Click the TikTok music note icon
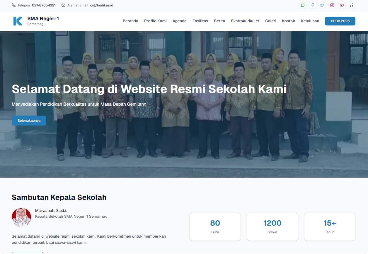Image resolution: width=368 pixels, height=254 pixels. [351, 5]
